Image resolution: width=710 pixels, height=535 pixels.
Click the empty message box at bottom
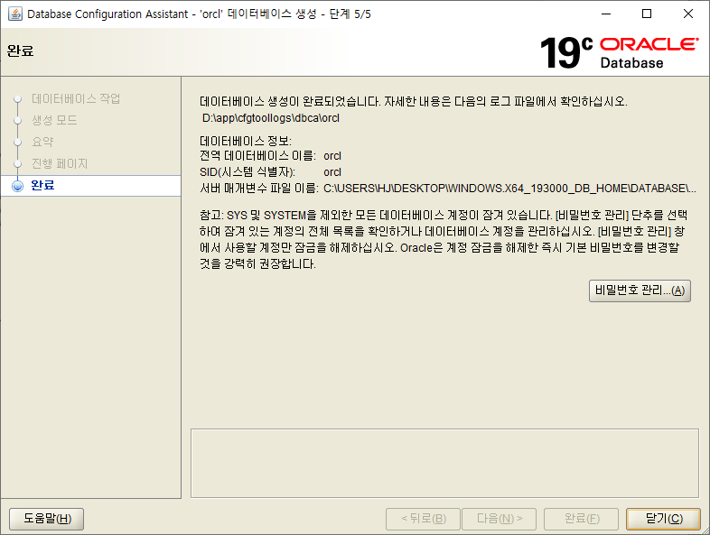(x=444, y=463)
